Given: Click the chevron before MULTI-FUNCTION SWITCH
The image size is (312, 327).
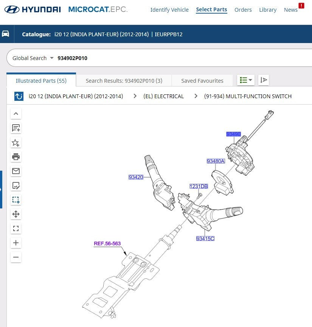Looking at the screenshot, I should tap(196, 96).
